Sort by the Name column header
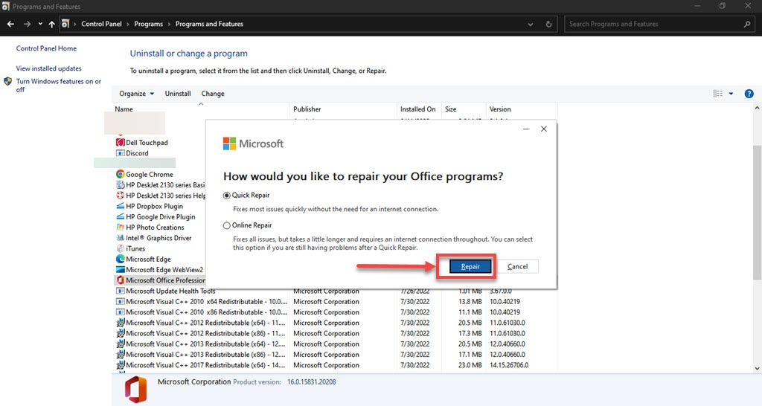762x406 pixels. point(201,109)
